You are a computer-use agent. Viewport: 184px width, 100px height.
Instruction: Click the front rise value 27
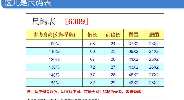click(113, 67)
